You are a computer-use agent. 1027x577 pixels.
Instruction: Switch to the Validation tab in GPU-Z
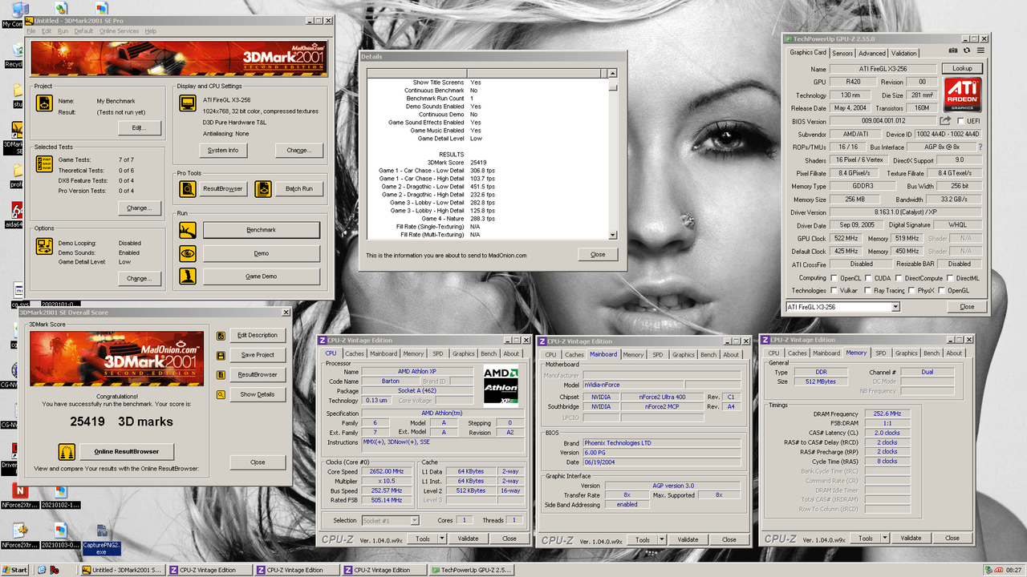[x=904, y=54]
